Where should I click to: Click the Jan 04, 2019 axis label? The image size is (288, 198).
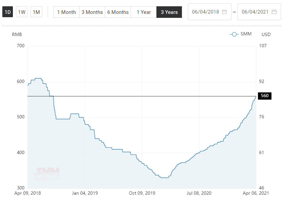coord(85,193)
